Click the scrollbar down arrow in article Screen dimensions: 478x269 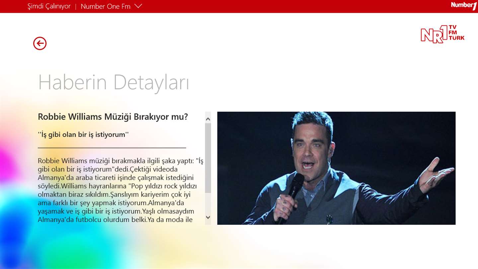point(208,218)
